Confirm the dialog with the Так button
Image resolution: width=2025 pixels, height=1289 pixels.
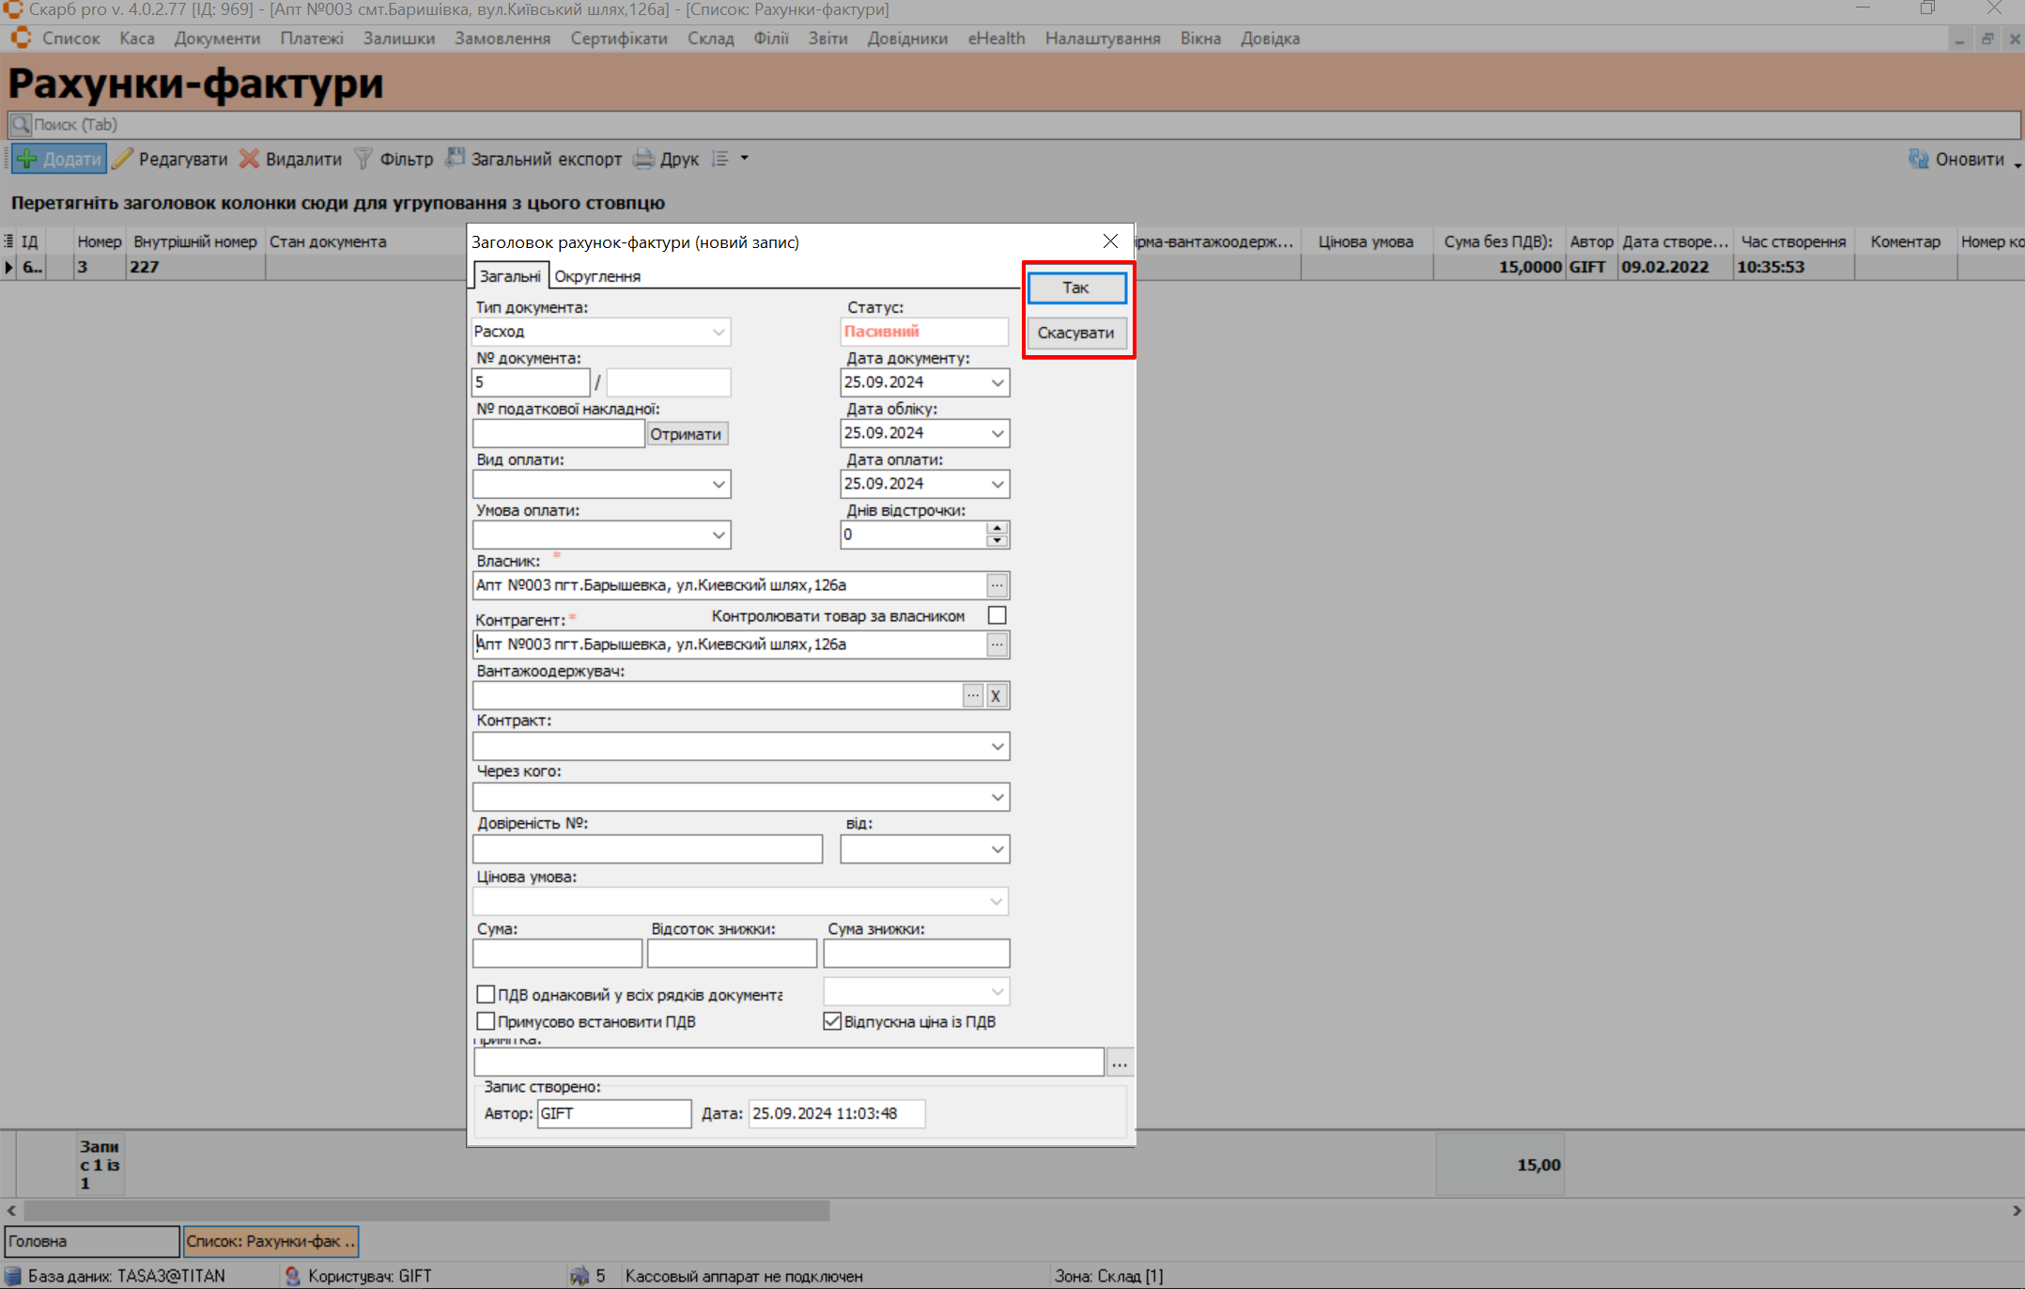[x=1075, y=287]
